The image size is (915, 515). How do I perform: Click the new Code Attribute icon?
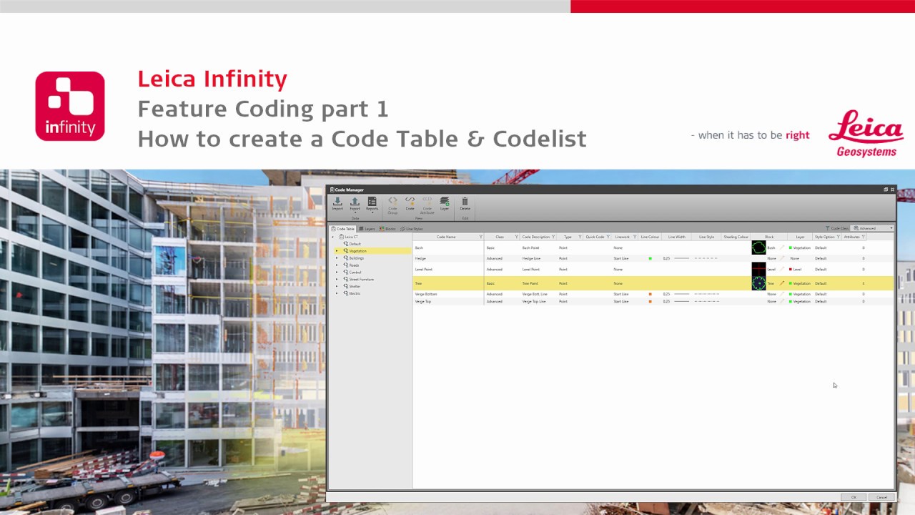tap(427, 205)
